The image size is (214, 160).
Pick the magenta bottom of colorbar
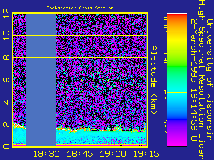point(177,142)
